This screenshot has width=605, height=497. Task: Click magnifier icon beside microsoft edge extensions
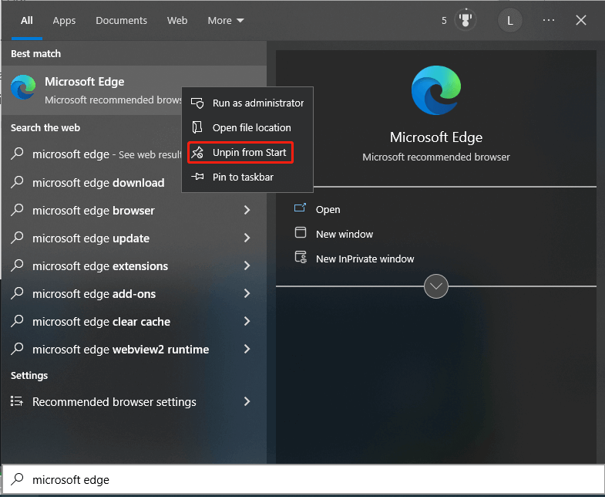pos(18,265)
